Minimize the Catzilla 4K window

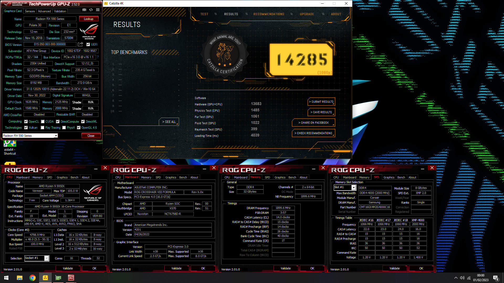pos(322,3)
